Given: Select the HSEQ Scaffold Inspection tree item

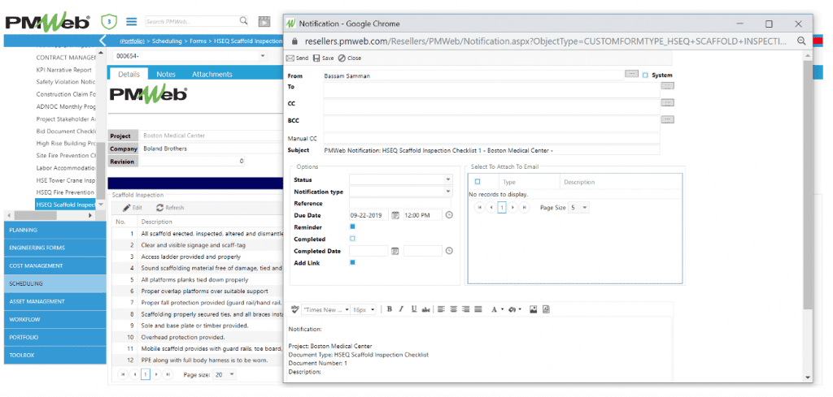Looking at the screenshot, I should (x=65, y=205).
